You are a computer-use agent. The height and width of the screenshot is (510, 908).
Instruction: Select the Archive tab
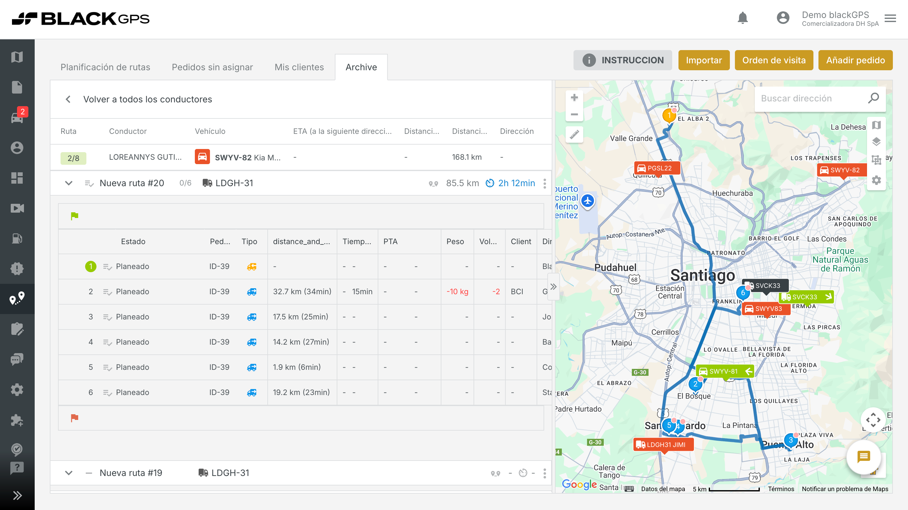361,67
